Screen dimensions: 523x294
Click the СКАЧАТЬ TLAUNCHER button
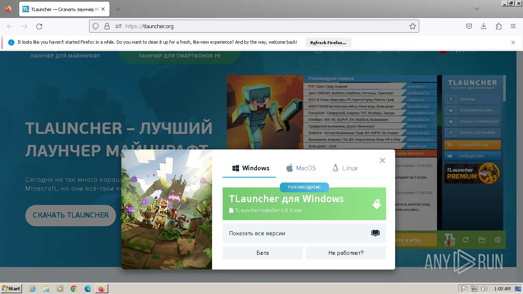[71, 215]
